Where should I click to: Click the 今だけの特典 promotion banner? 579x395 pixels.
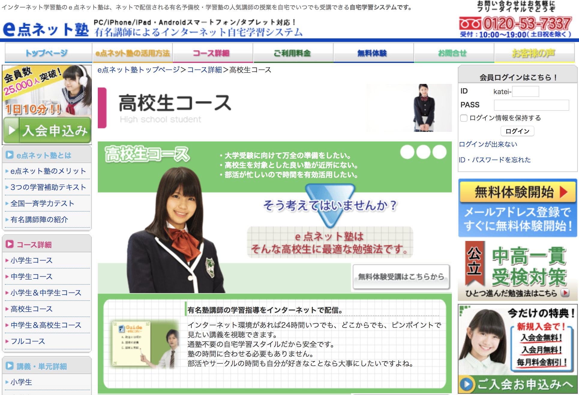[517, 340]
